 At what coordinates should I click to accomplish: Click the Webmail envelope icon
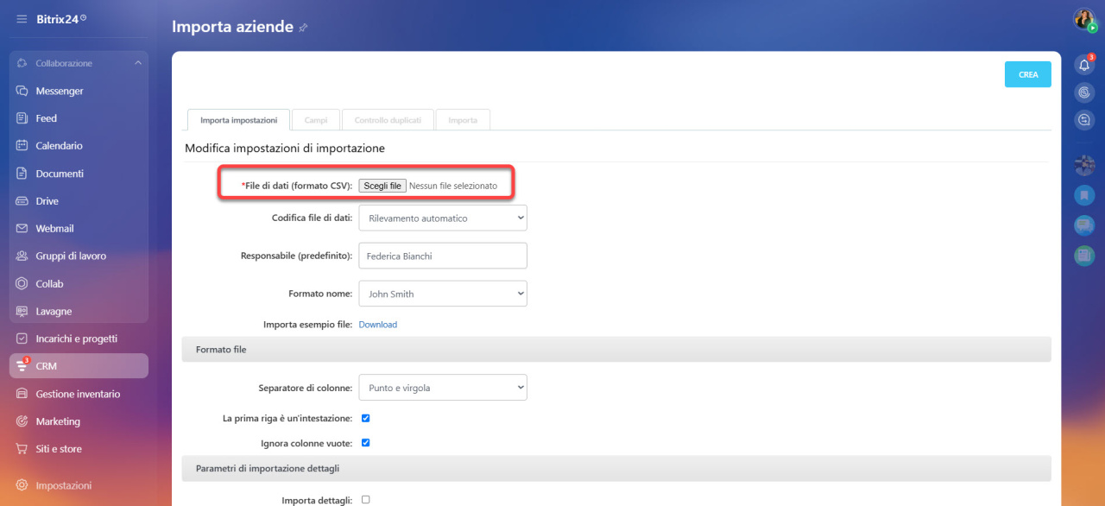[22, 229]
